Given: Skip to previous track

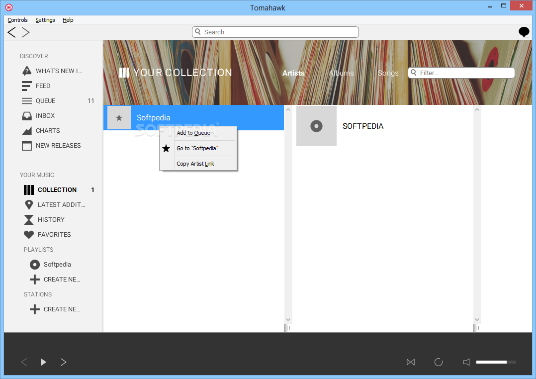Looking at the screenshot, I should [x=24, y=362].
